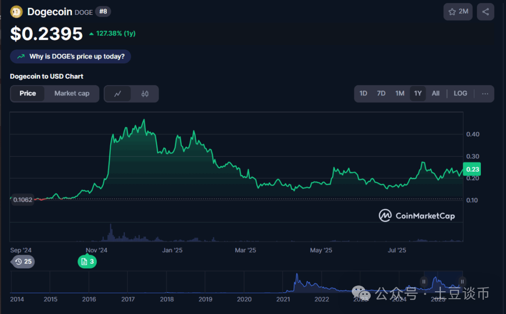Image resolution: width=506 pixels, height=314 pixels.
Task: Open the share icon button
Action: coord(485,12)
